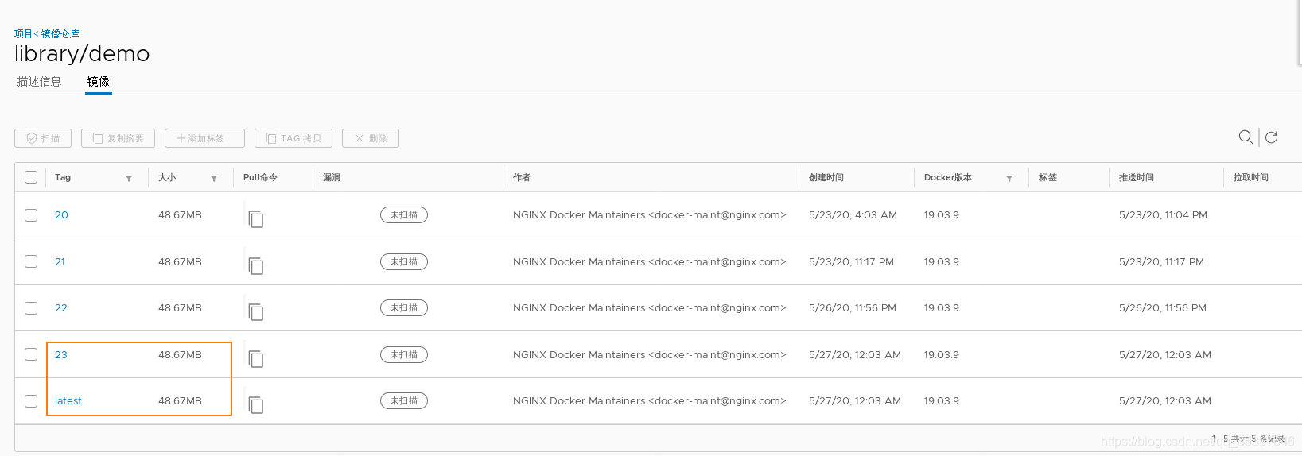
Task: Copy pull command for tag 21
Action: 255,265
